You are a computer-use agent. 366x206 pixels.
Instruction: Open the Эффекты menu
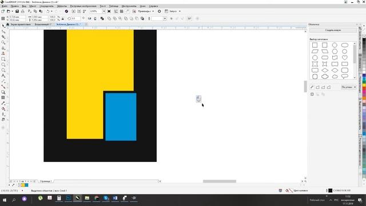62,6
